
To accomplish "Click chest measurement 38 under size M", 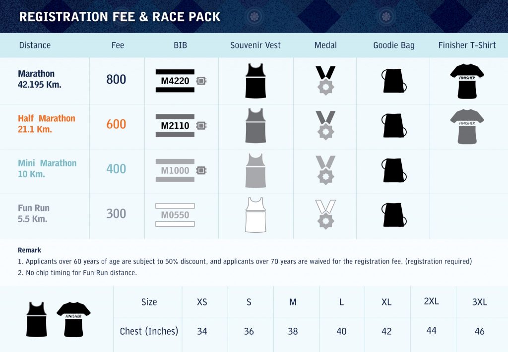I will click(293, 331).
